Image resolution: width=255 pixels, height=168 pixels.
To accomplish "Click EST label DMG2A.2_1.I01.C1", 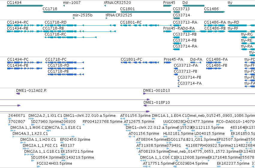I will 45,116.
